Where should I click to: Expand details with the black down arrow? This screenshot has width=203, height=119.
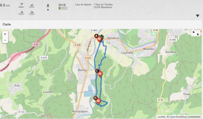coord(198,16)
